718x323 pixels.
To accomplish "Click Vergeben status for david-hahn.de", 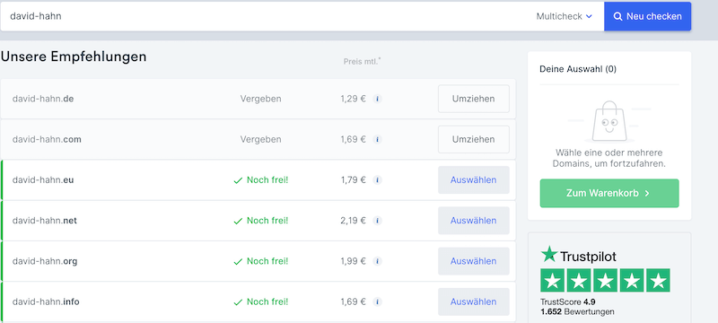I will pyautogui.click(x=260, y=99).
